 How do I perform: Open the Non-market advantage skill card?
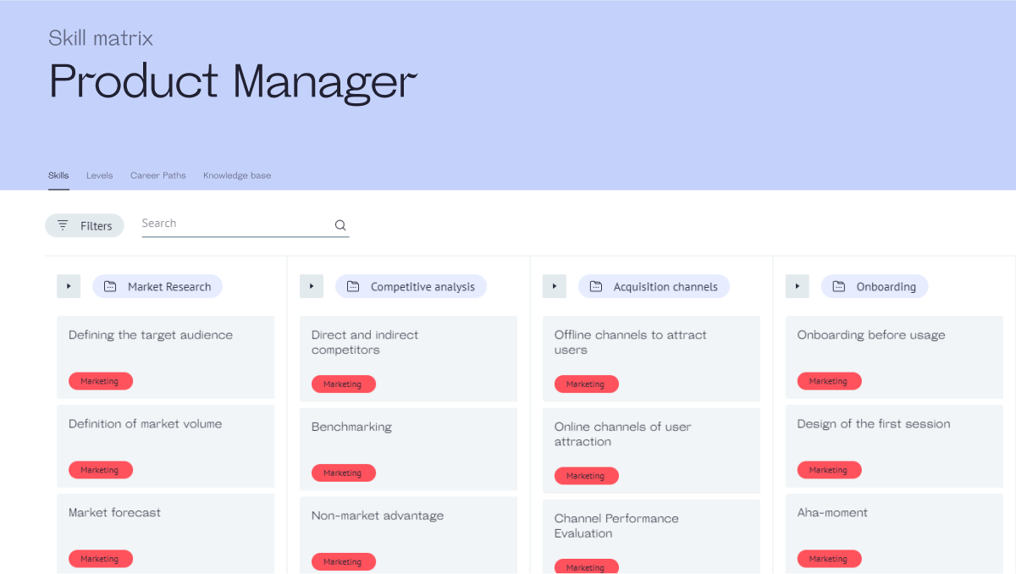point(409,535)
